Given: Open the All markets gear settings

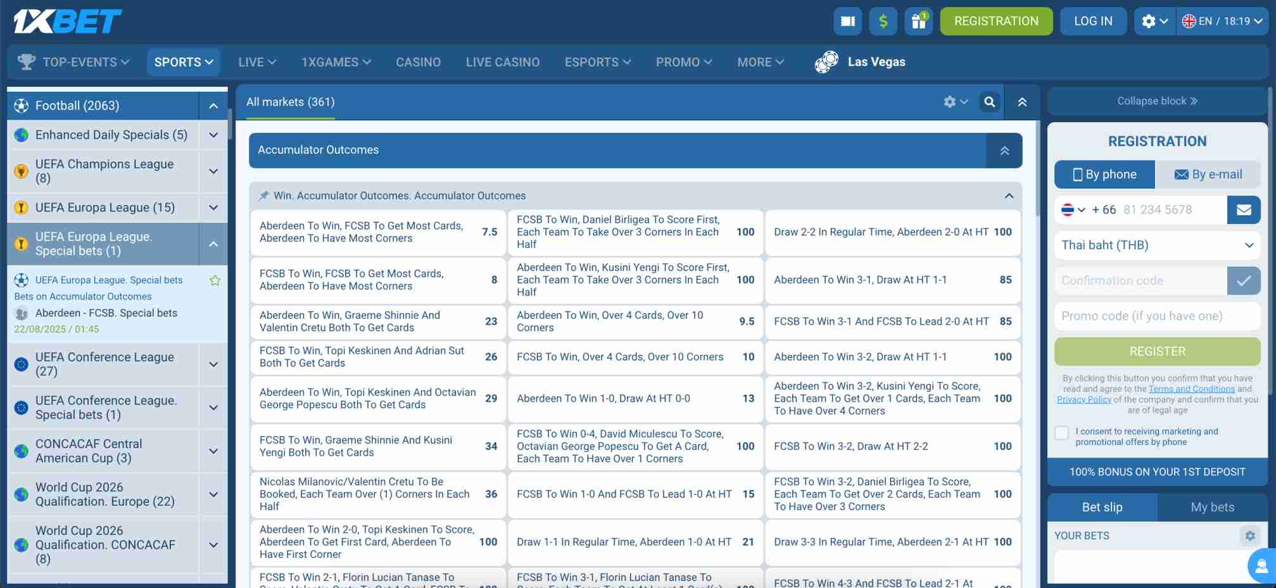Looking at the screenshot, I should (956, 102).
